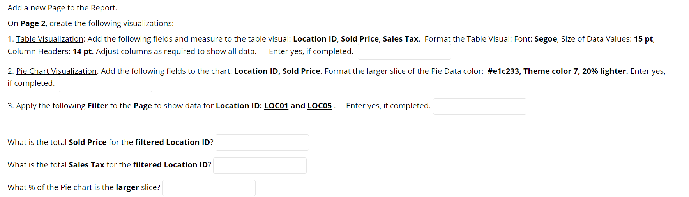This screenshot has width=689, height=197.
Task: Click the bold "15 pt" size value
Action: (x=643, y=39)
